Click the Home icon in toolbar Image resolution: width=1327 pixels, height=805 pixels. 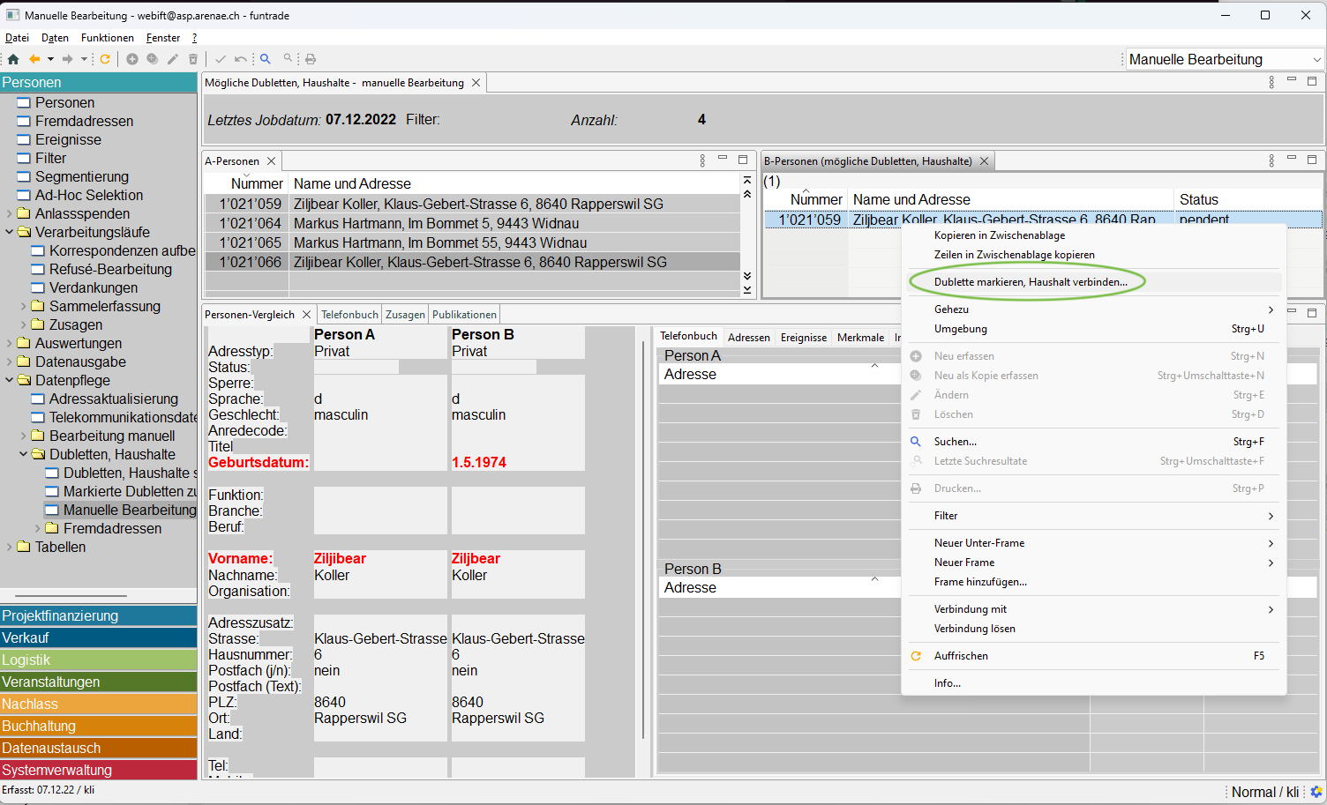click(x=13, y=59)
